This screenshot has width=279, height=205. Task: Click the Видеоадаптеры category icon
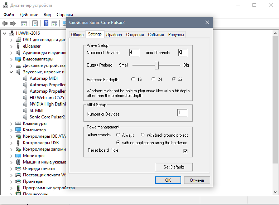pos(18,59)
